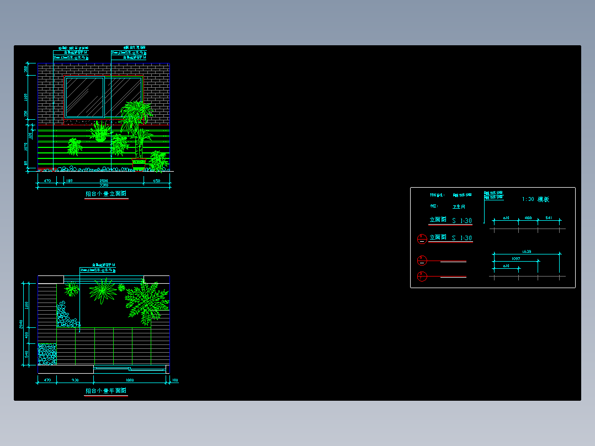Select the left glass pane of the elevation window
The width and height of the screenshot is (595, 446).
coord(84,98)
